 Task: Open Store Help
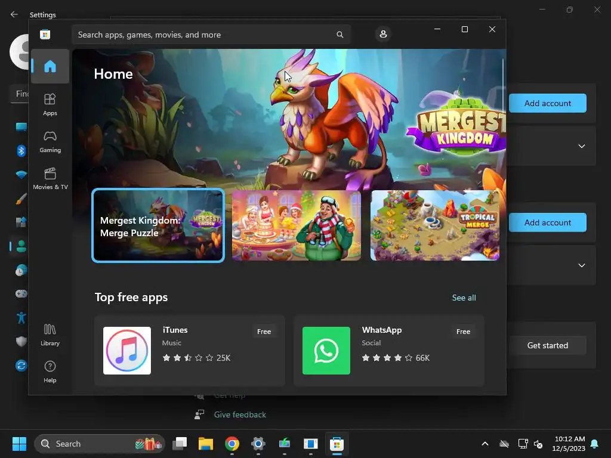tap(50, 372)
